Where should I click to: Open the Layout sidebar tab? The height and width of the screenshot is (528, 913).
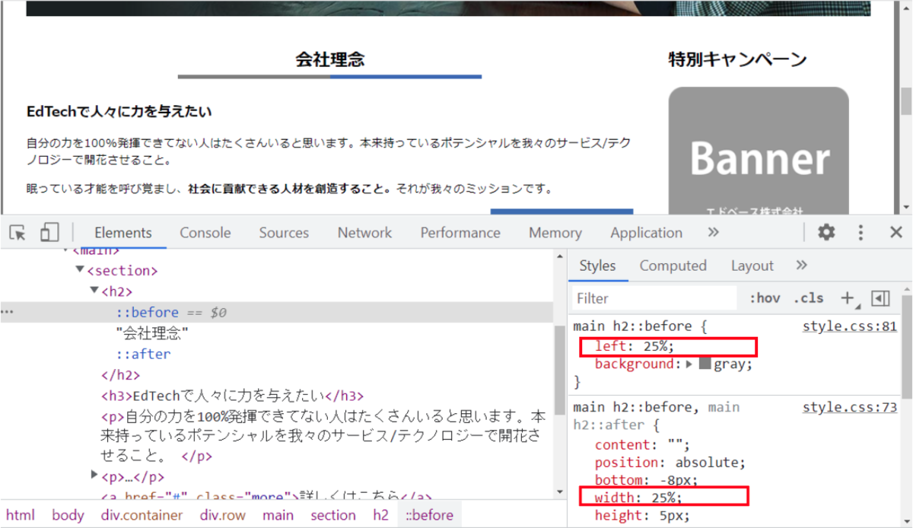click(752, 266)
